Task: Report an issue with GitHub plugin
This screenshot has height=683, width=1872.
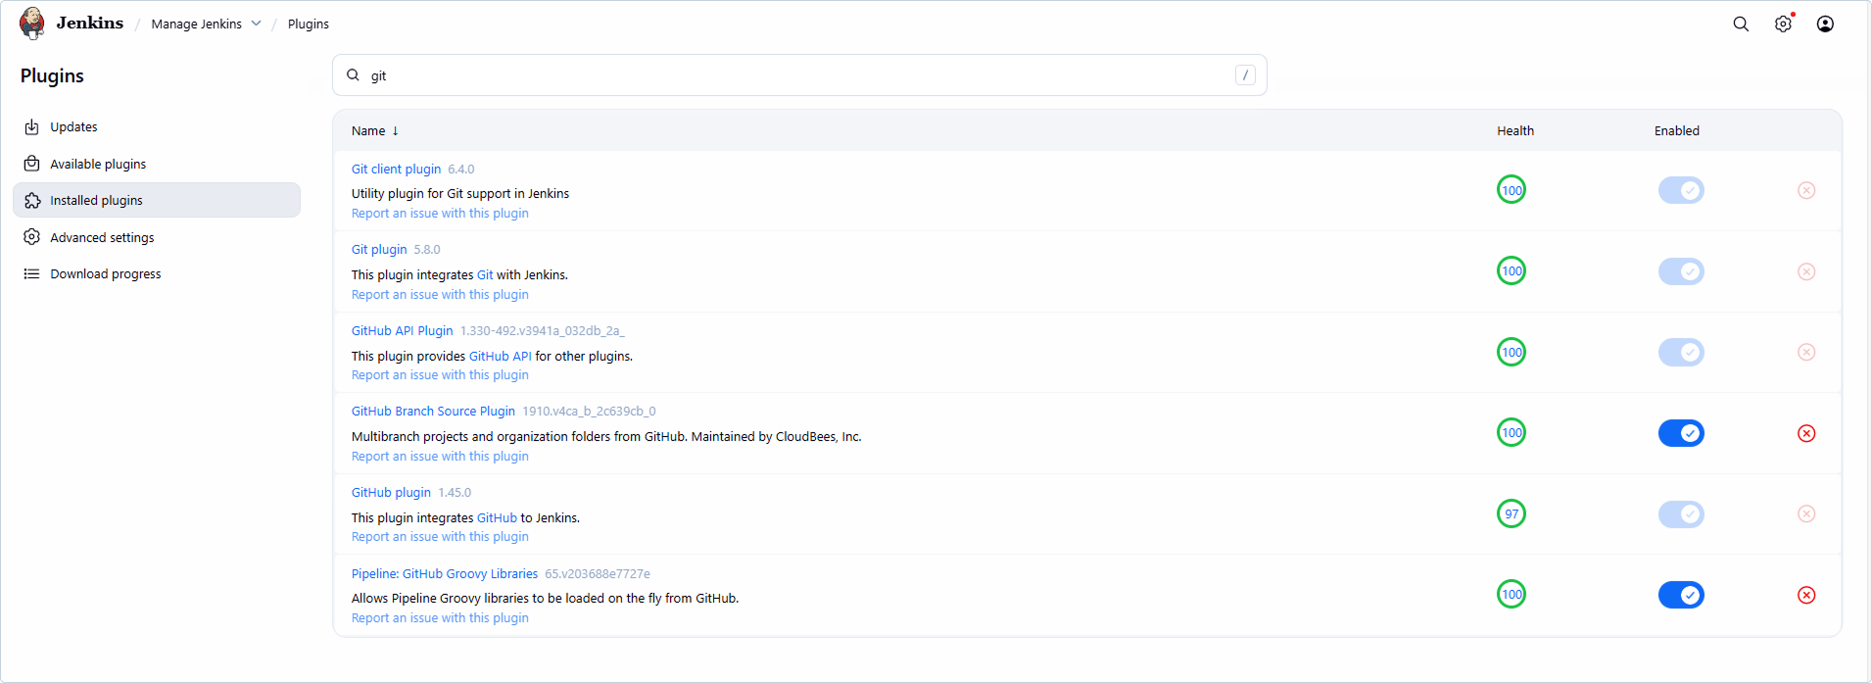Action: (440, 536)
